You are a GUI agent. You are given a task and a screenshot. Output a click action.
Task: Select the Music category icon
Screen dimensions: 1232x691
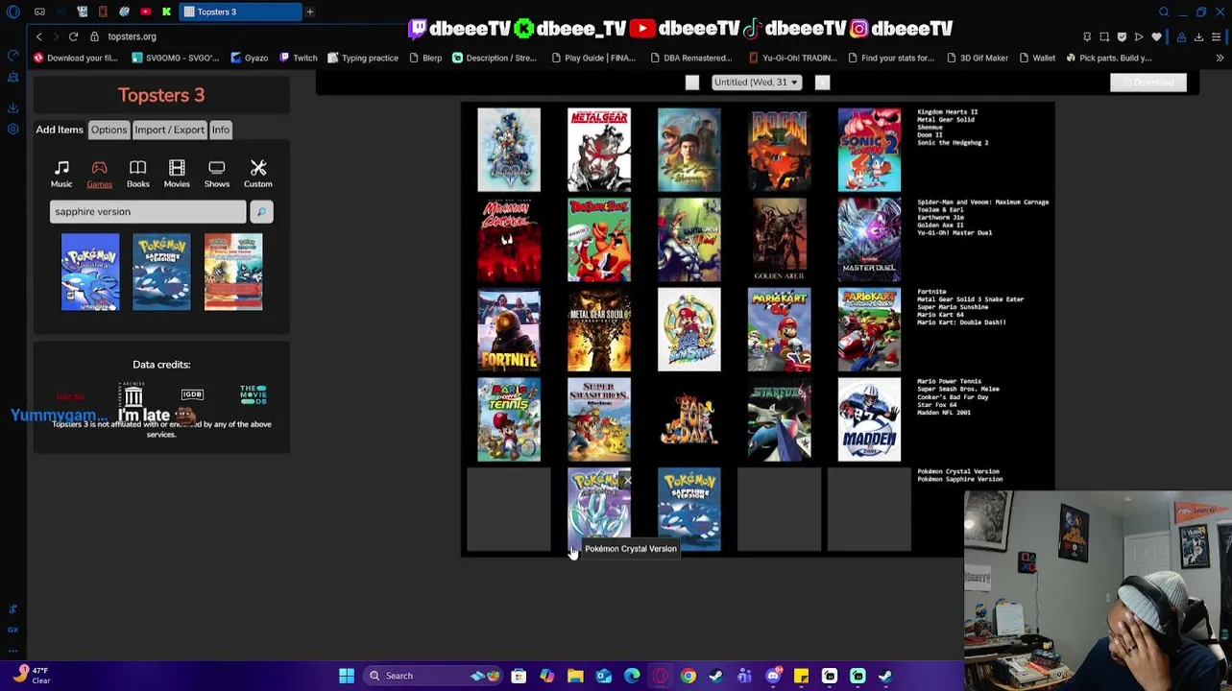point(61,174)
